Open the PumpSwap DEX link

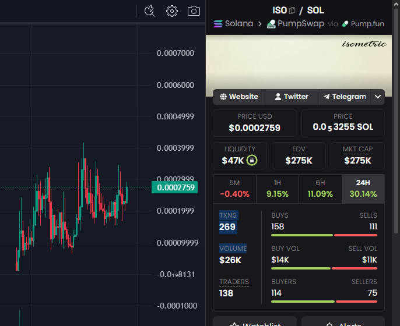296,24
